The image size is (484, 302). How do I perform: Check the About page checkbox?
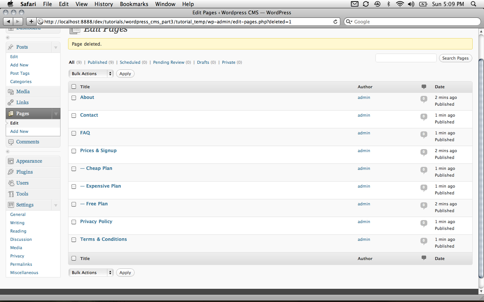74,98
